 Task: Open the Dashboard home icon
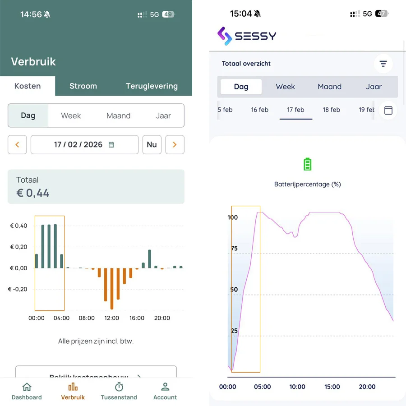coord(27,387)
